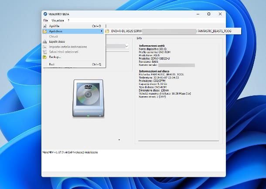
Task: Click the large DVD drive icon
Action: coord(88,98)
